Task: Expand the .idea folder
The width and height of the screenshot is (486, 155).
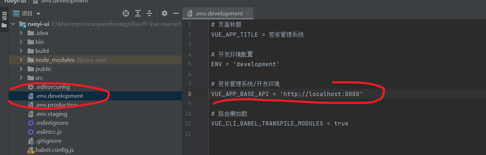Action: point(21,33)
